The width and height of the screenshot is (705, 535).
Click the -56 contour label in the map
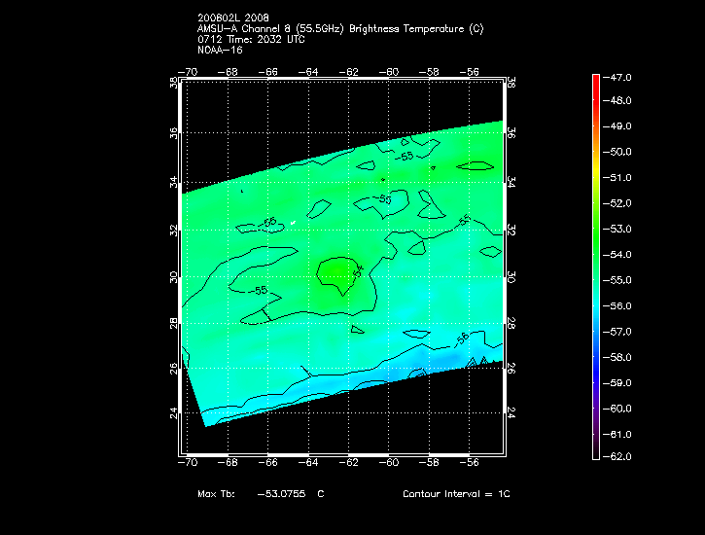(462, 337)
